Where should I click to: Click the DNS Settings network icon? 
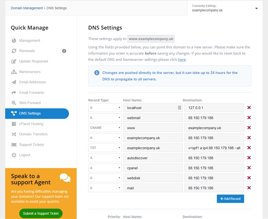pyautogui.click(x=14, y=113)
